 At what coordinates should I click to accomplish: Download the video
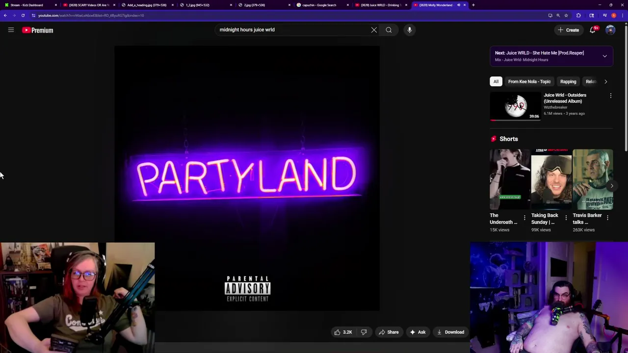tap(450, 332)
